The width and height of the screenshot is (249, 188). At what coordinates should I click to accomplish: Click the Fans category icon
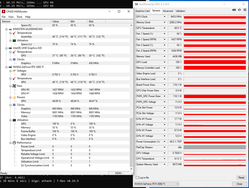point(14,86)
